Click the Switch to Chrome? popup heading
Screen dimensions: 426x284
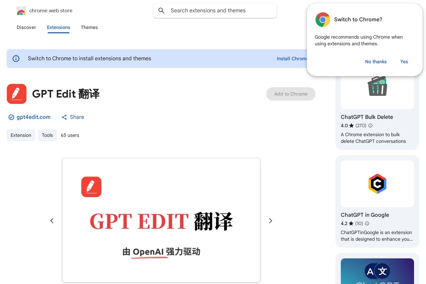[x=358, y=20]
